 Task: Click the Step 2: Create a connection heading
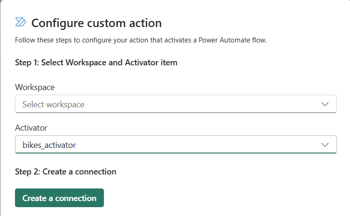[x=66, y=172]
